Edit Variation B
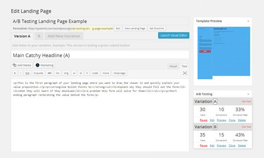 pos(212,146)
